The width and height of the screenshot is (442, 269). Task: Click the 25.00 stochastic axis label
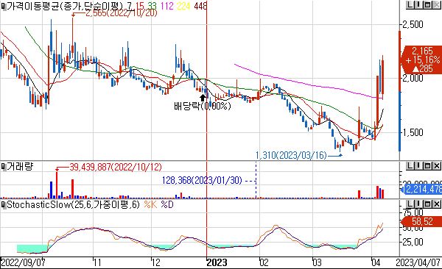413,241
